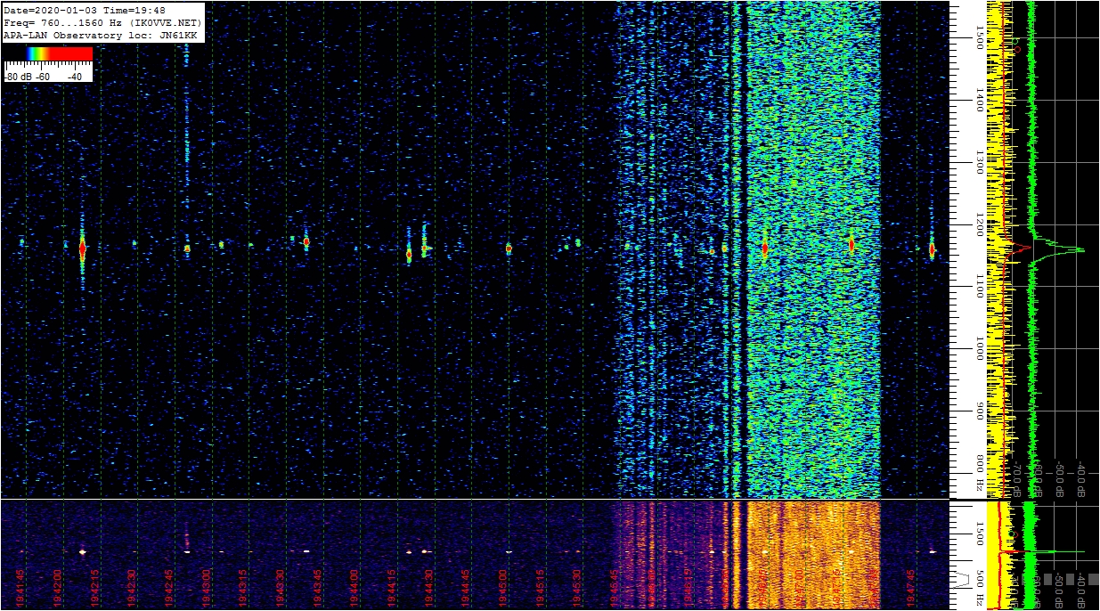Click the Freq= 760...1560 Hz header line
Viewport: 1100px width, 611px height.
102,22
